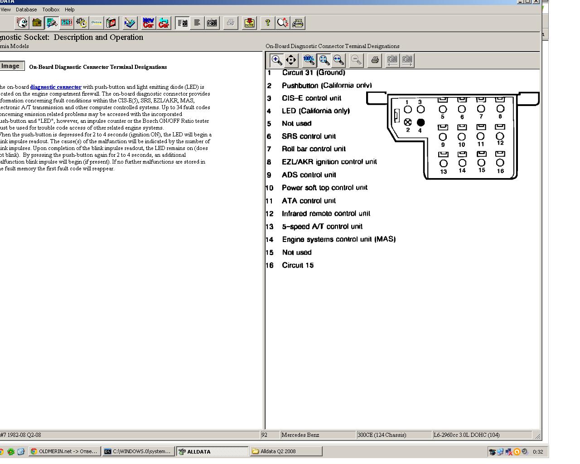Viewport: 580px width, 464px height.
Task: Click the New Car toolbar icon
Action: 148,23
